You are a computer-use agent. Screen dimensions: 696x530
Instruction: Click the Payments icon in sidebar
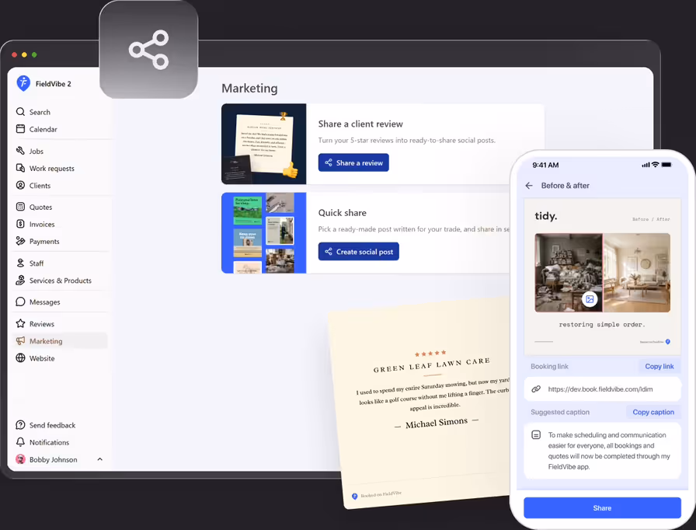click(x=20, y=241)
